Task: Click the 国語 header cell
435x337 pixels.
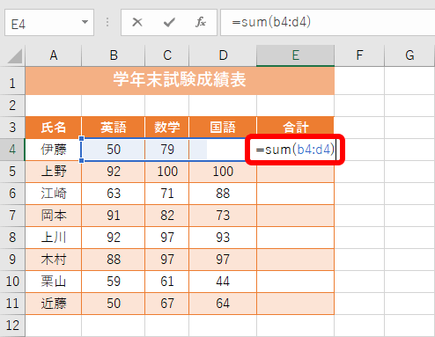Action: [223, 128]
